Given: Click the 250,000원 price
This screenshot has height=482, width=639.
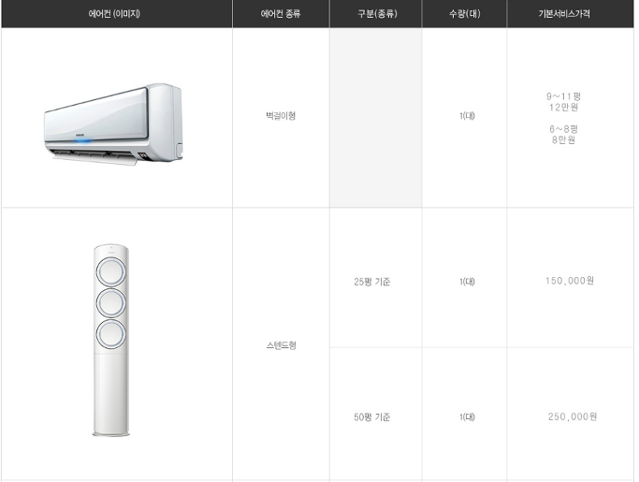Looking at the screenshot, I should [x=573, y=416].
